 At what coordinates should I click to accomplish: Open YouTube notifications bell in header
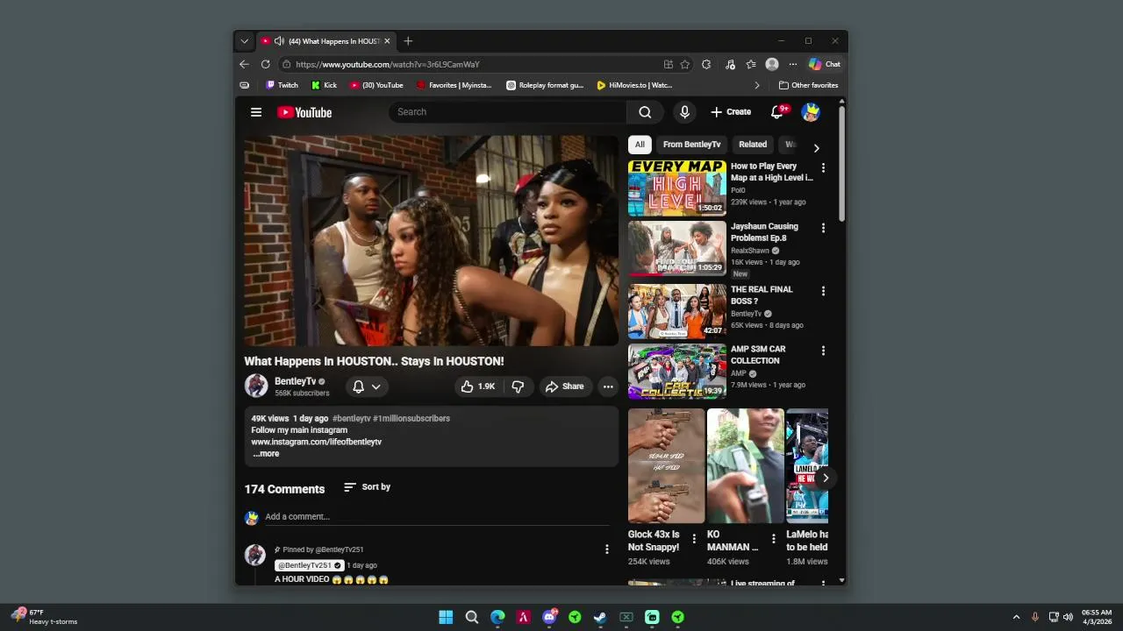(777, 112)
